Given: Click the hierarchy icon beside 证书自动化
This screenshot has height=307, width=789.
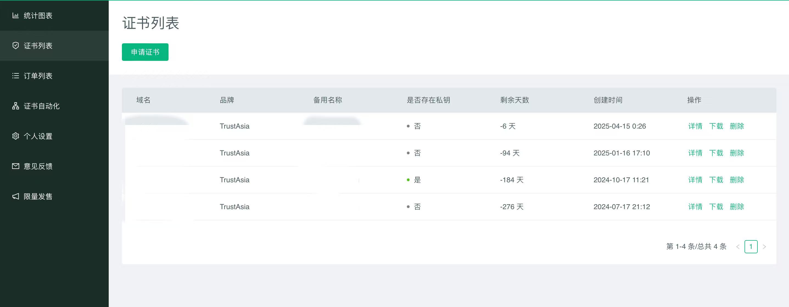Looking at the screenshot, I should click(x=15, y=106).
